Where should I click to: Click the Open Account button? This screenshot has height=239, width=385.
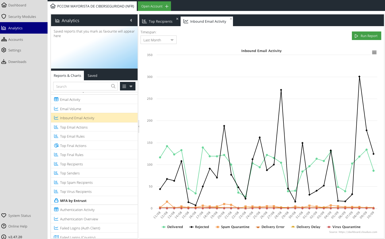coord(154,6)
